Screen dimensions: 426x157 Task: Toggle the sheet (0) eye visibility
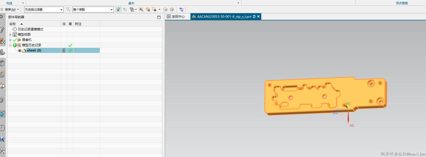click(20, 50)
